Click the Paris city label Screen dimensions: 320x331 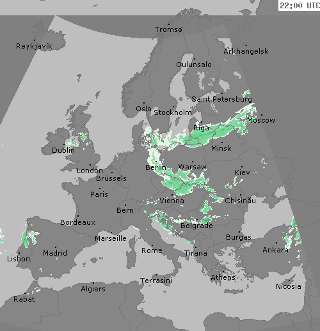pyautogui.click(x=99, y=194)
